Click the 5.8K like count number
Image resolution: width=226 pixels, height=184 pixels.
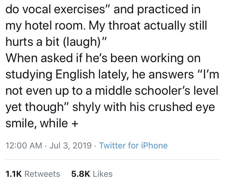coord(81,174)
